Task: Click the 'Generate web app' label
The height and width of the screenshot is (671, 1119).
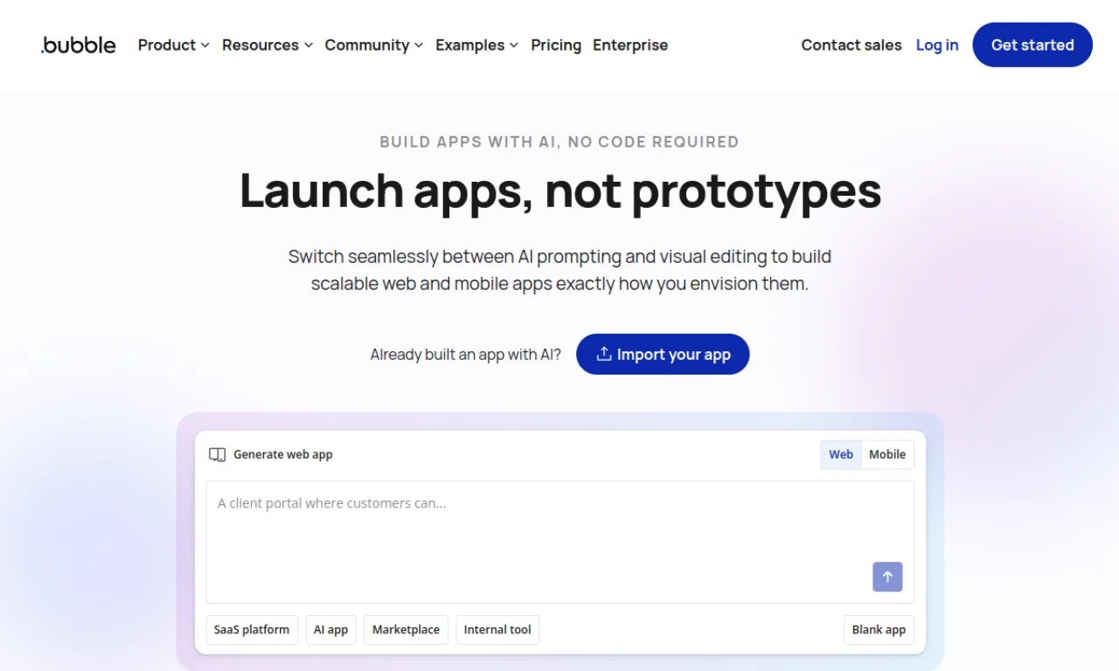Action: (283, 454)
